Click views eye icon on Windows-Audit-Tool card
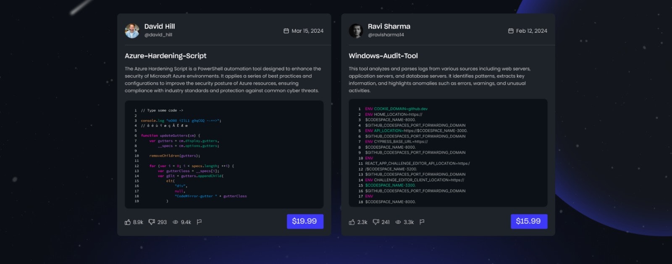Viewport: 672px width, 264px height. tap(398, 222)
